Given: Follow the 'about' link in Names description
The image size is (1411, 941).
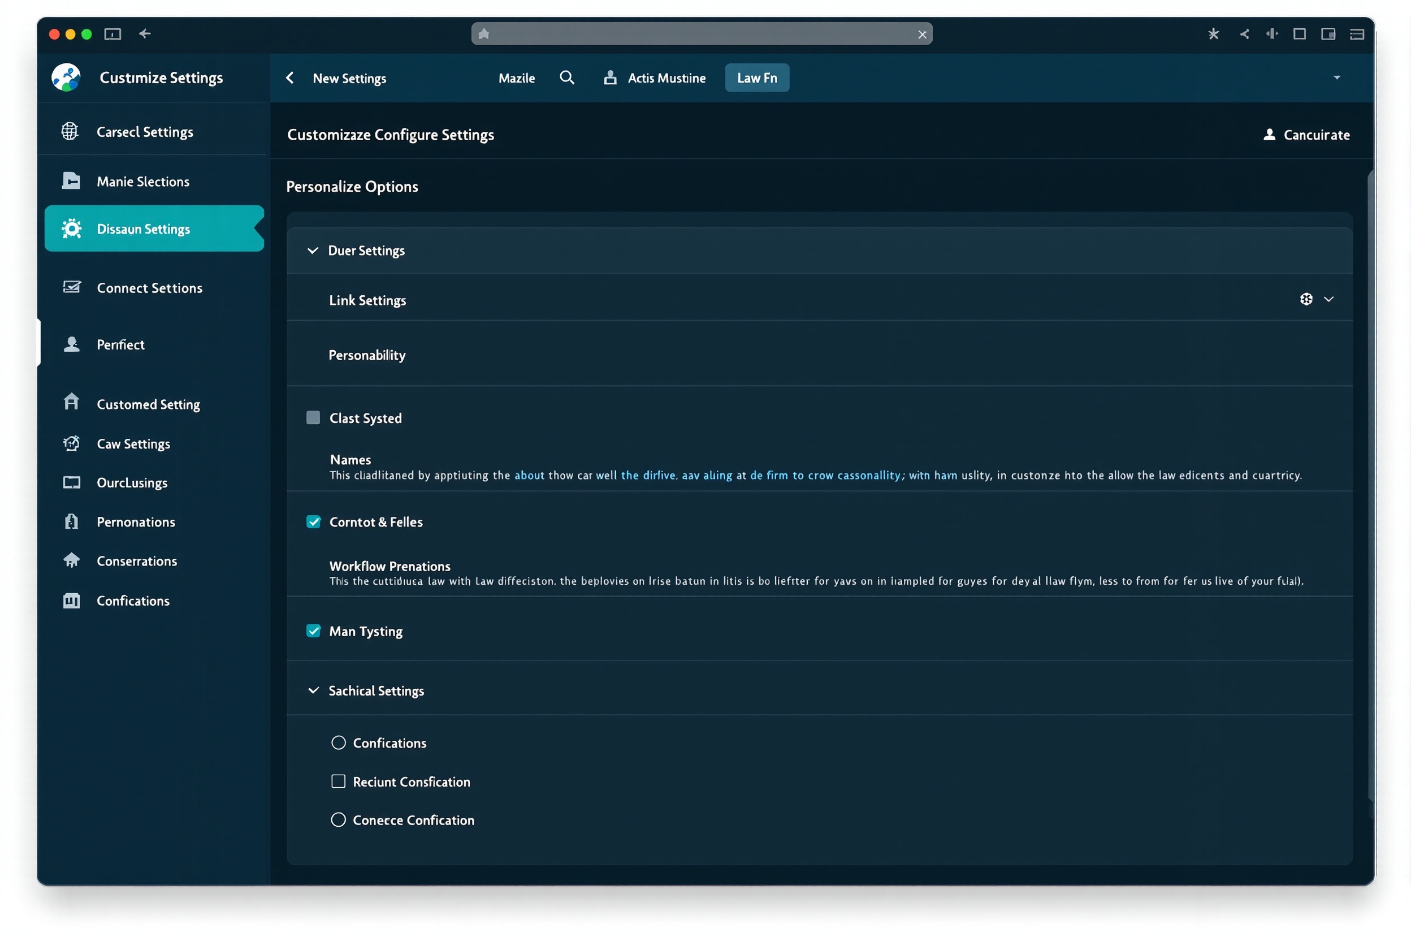Looking at the screenshot, I should [x=529, y=475].
